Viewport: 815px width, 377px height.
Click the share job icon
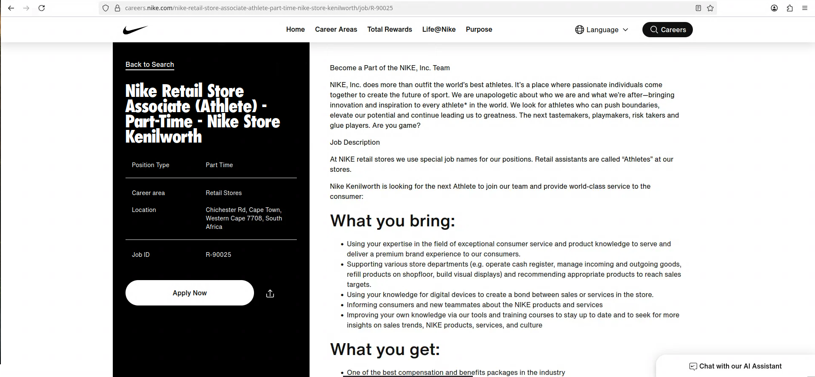click(x=270, y=293)
